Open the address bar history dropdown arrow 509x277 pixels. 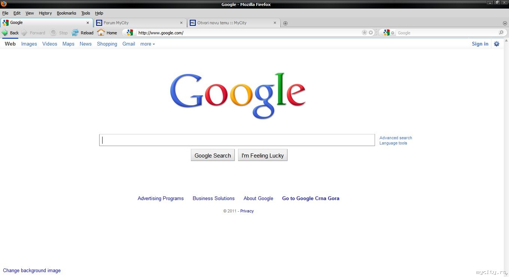point(371,33)
